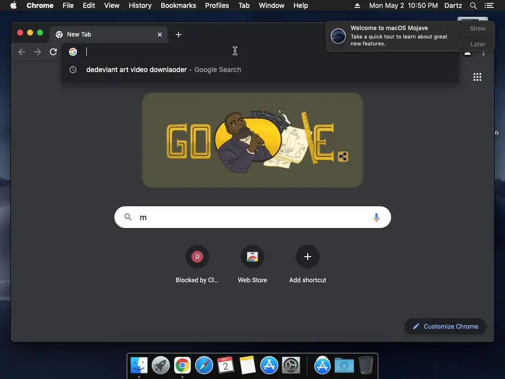505x379 pixels.
Task: Open the Chrome application menu
Action: tap(40, 5)
